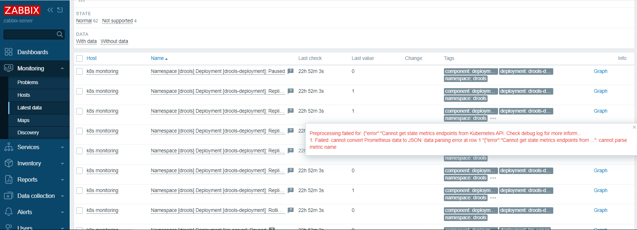This screenshot has width=637, height=230.
Task: Select checkbox for the Paused deployment item
Action: [x=79, y=71]
